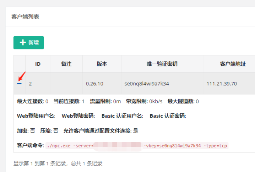Click the Basic 认证用户名 label
255x172 pixels.
click(122, 116)
